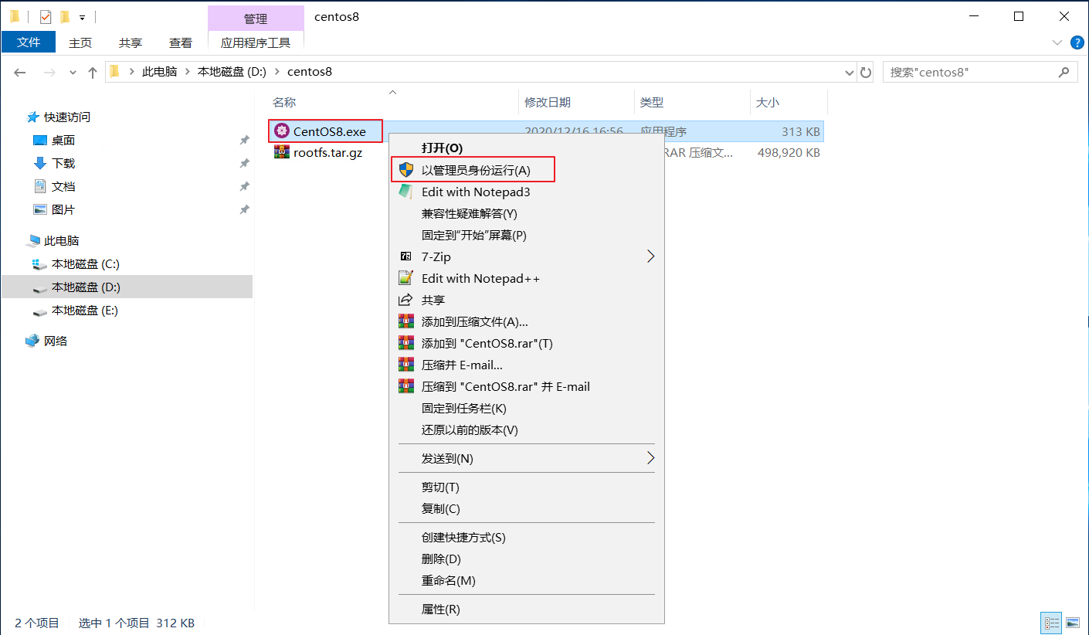
Task: Select 本地磁盘 (C:) in navigation pane
Action: click(x=86, y=263)
